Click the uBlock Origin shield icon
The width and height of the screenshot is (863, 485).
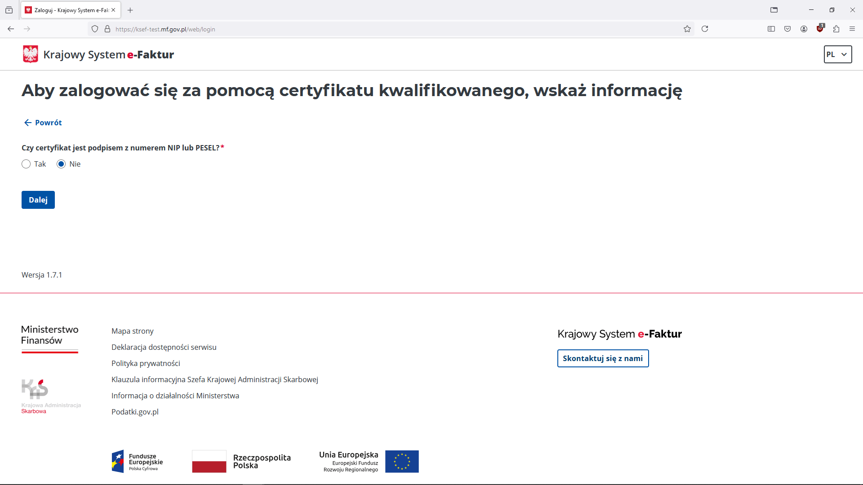point(820,29)
